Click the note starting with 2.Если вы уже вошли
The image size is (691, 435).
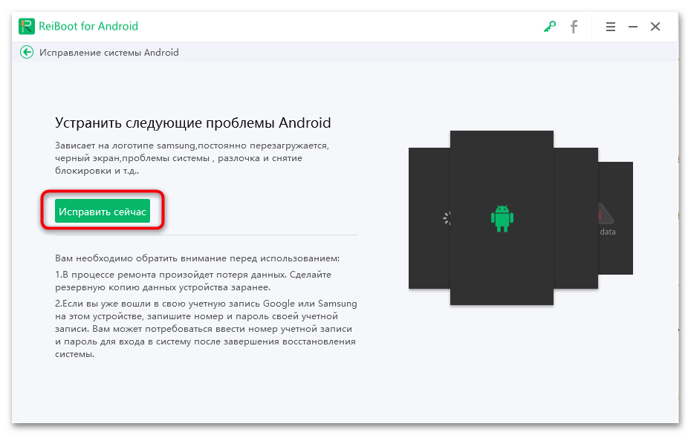coord(206,328)
